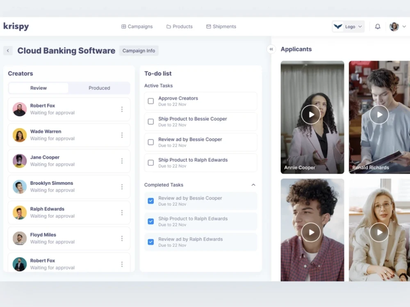Click the Products folder icon
This screenshot has width=410, height=307.
coord(169,26)
